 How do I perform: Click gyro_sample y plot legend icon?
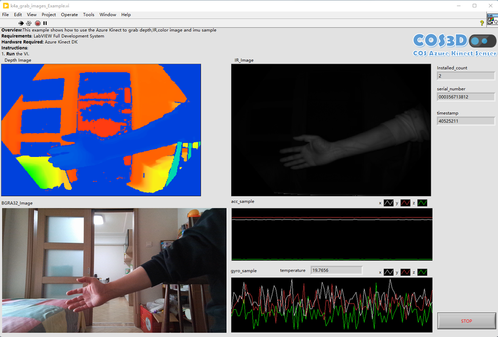click(x=405, y=272)
